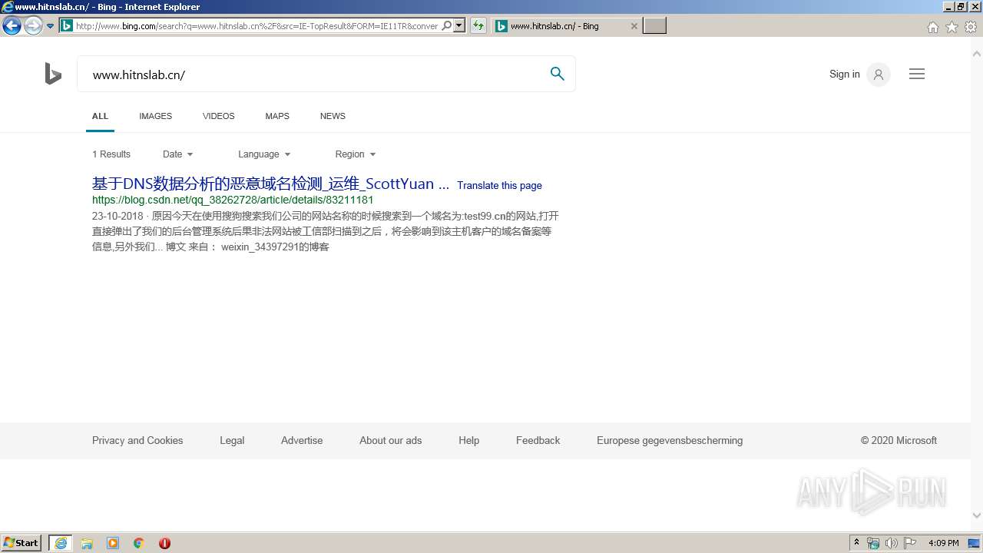The height and width of the screenshot is (553, 983).
Task: Open Europese gegevensbescherming footer link
Action: (x=670, y=441)
